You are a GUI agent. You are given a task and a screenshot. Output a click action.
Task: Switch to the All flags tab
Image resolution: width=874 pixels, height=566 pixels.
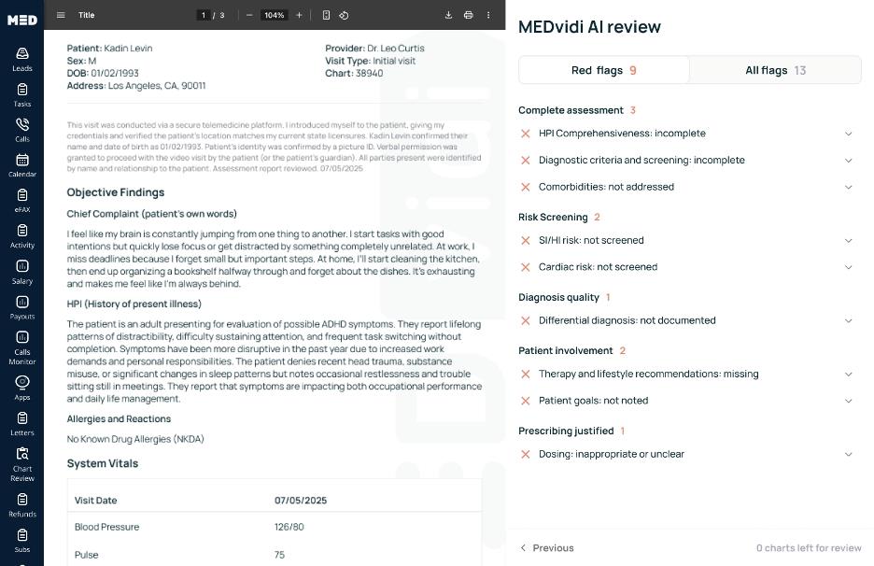pyautogui.click(x=775, y=70)
